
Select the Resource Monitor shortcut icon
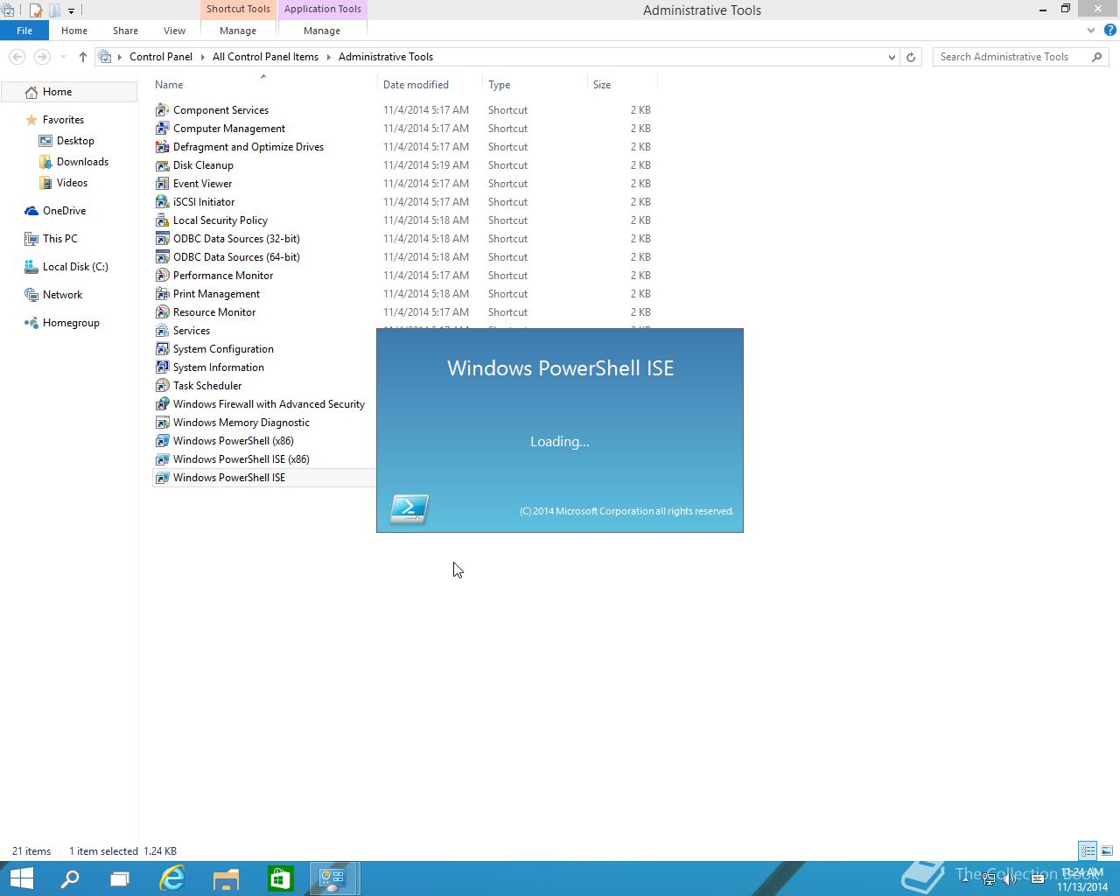(162, 312)
